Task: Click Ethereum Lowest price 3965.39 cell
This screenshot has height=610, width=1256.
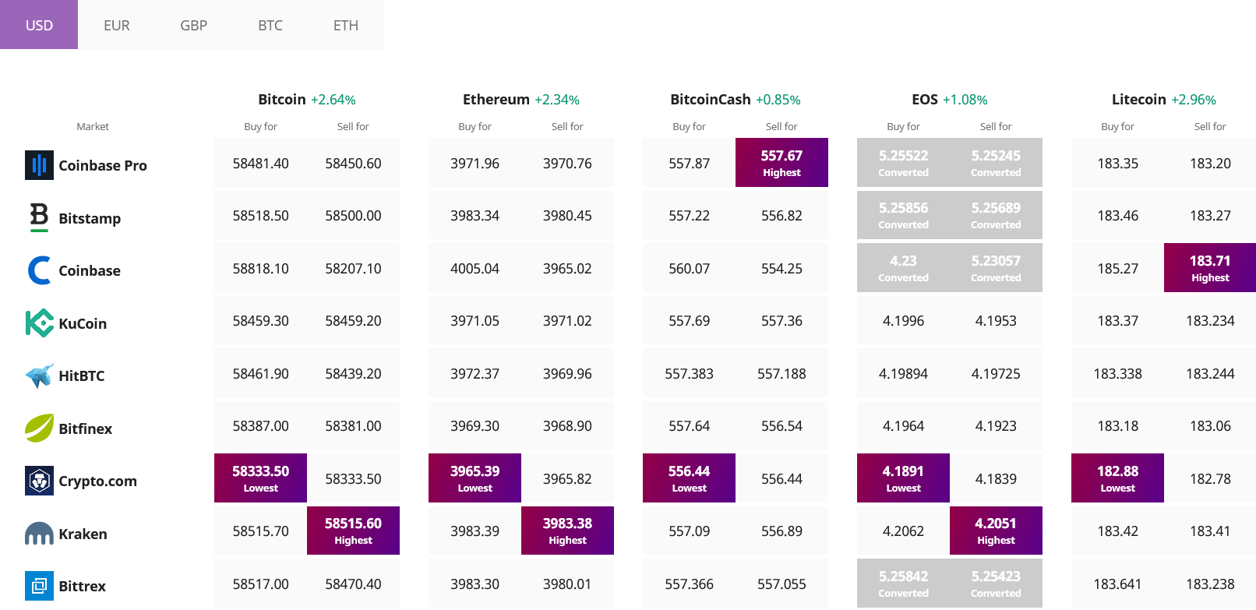Action: pyautogui.click(x=475, y=478)
